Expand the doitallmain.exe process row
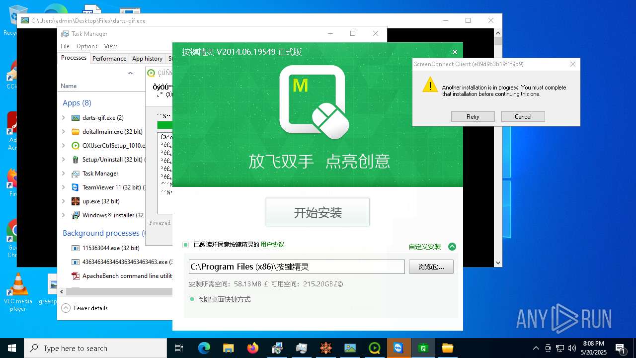Viewport: 636px width, 358px height. click(x=64, y=132)
